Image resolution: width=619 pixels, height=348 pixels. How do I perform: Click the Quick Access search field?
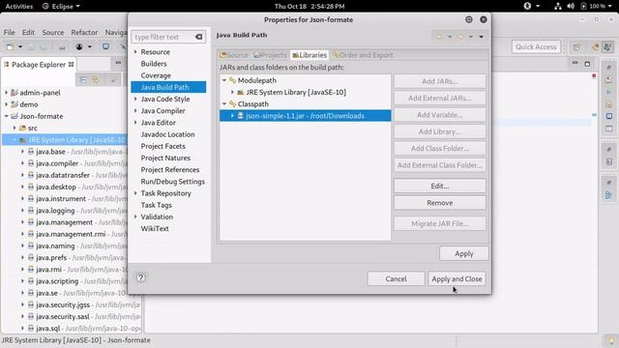coord(536,47)
